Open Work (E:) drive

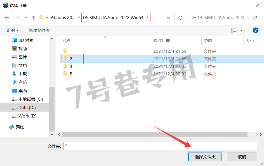tap(27, 116)
